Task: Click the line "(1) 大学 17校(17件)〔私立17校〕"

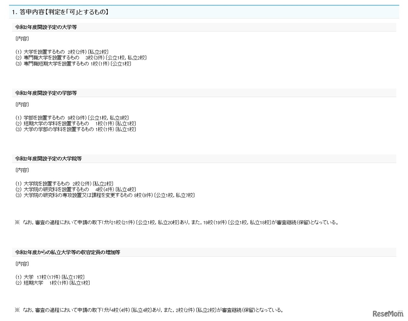Action: pos(50,277)
